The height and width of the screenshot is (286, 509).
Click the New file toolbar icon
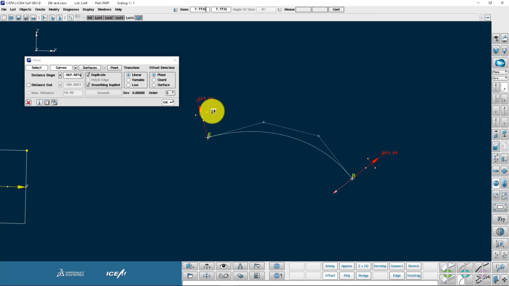[x=4, y=18]
